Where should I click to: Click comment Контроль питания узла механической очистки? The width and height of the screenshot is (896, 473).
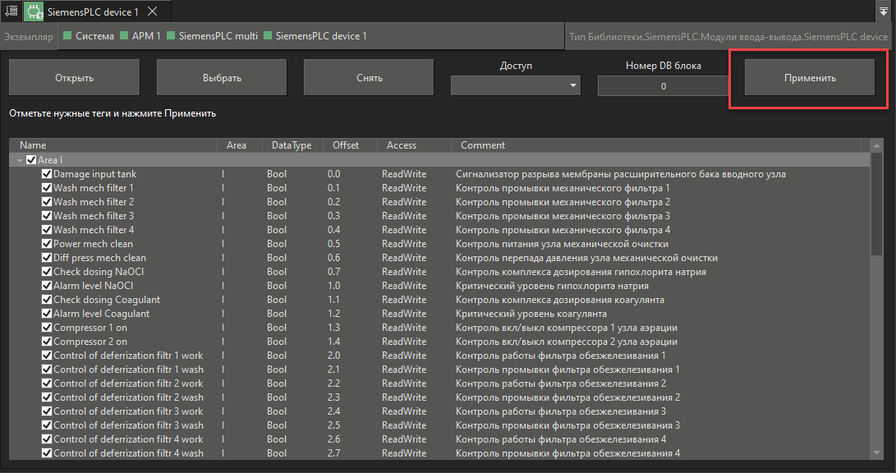(563, 244)
